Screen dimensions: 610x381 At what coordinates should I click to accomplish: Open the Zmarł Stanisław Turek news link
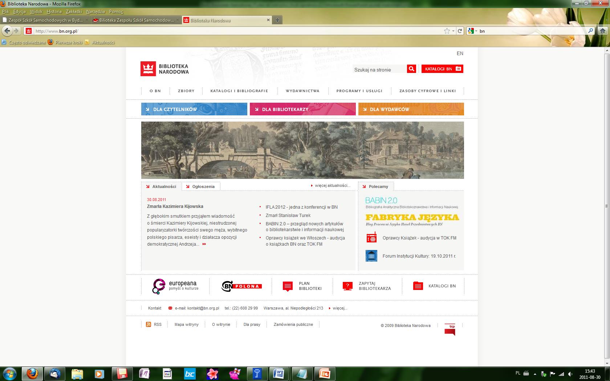click(288, 216)
